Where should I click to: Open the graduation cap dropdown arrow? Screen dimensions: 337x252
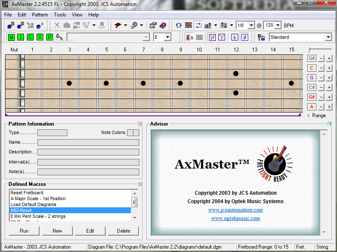coord(125,25)
